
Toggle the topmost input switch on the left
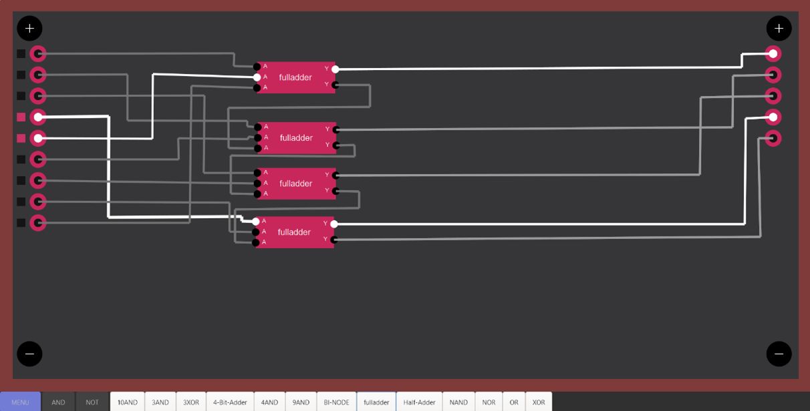[38, 54]
